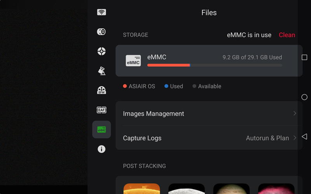Open the Moon post stacking thumbnail

[187, 189]
